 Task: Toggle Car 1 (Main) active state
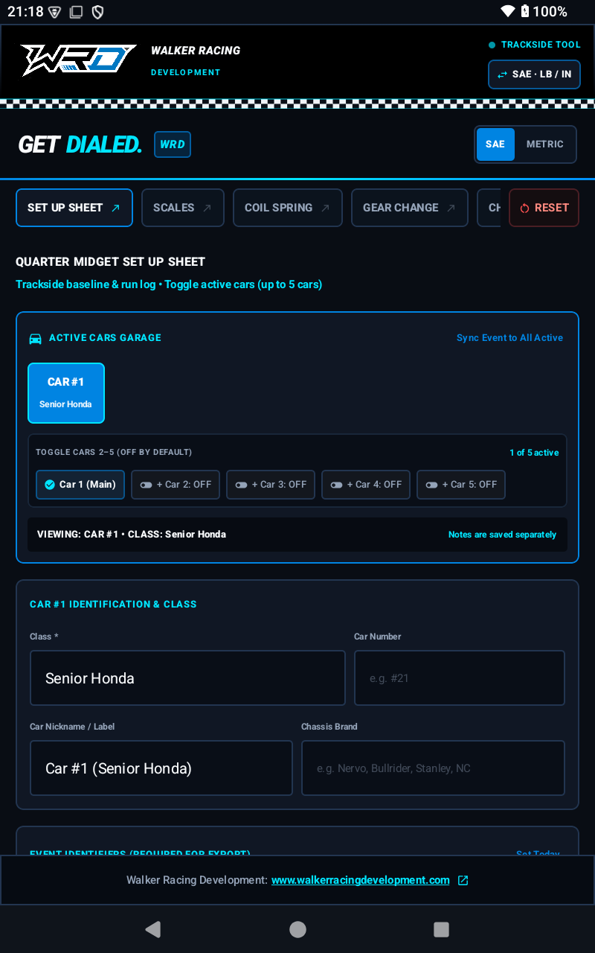click(80, 485)
